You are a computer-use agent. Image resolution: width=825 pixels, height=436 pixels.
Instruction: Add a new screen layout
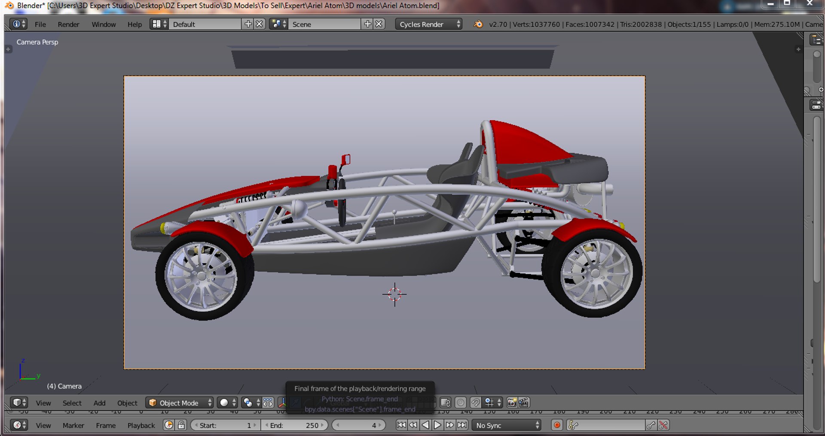tap(248, 24)
